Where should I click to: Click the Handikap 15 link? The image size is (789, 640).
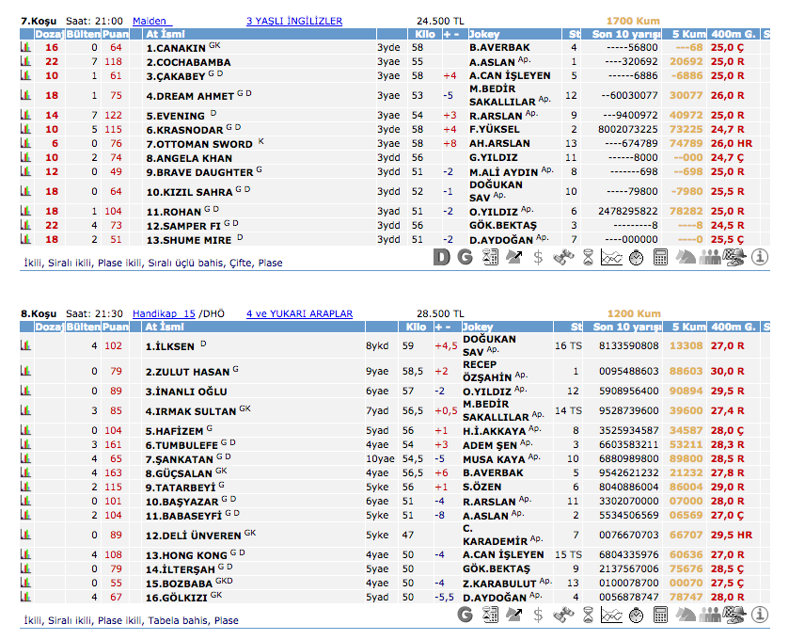pyautogui.click(x=164, y=313)
